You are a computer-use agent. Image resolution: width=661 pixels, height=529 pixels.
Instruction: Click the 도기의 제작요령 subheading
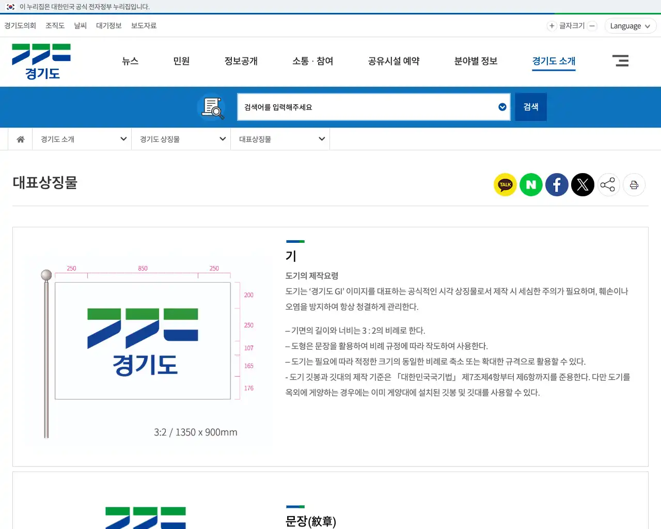(x=312, y=275)
